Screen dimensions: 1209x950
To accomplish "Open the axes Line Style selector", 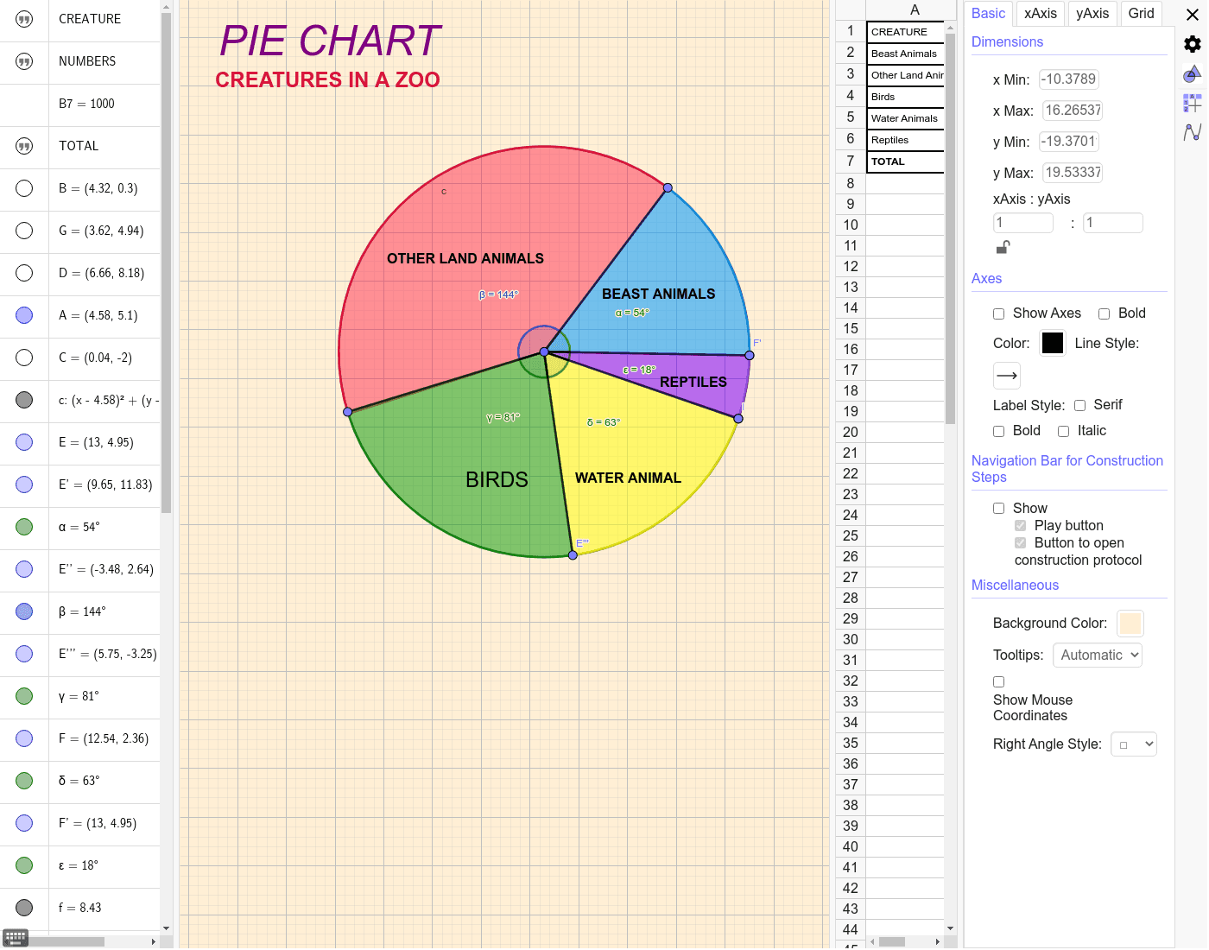I will pos(1006,375).
